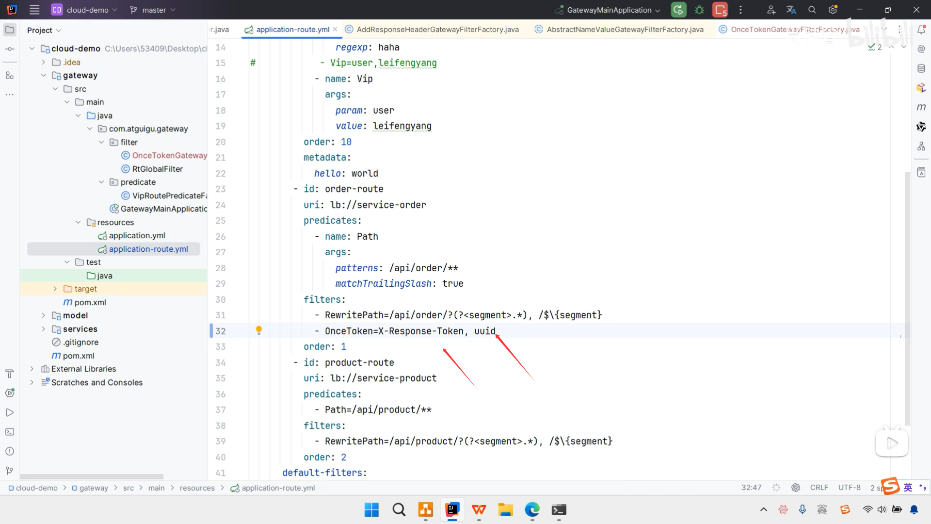Stop the running application with red icon
The width and height of the screenshot is (931, 524).
[x=720, y=10]
